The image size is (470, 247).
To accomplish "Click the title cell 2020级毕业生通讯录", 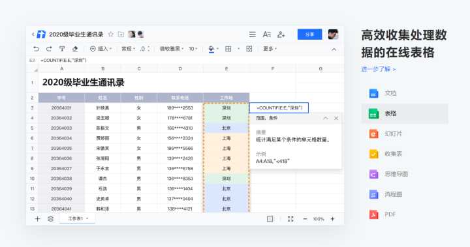I will click(x=84, y=82).
